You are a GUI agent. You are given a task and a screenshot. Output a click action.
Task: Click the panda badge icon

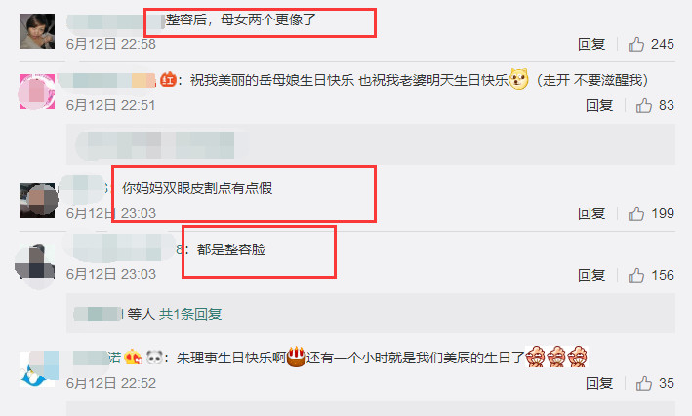click(154, 357)
